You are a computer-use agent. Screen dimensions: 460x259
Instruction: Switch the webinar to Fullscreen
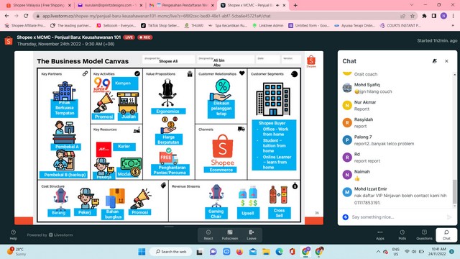230,235
